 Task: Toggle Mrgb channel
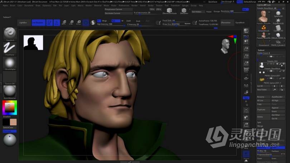[x=105, y=21]
